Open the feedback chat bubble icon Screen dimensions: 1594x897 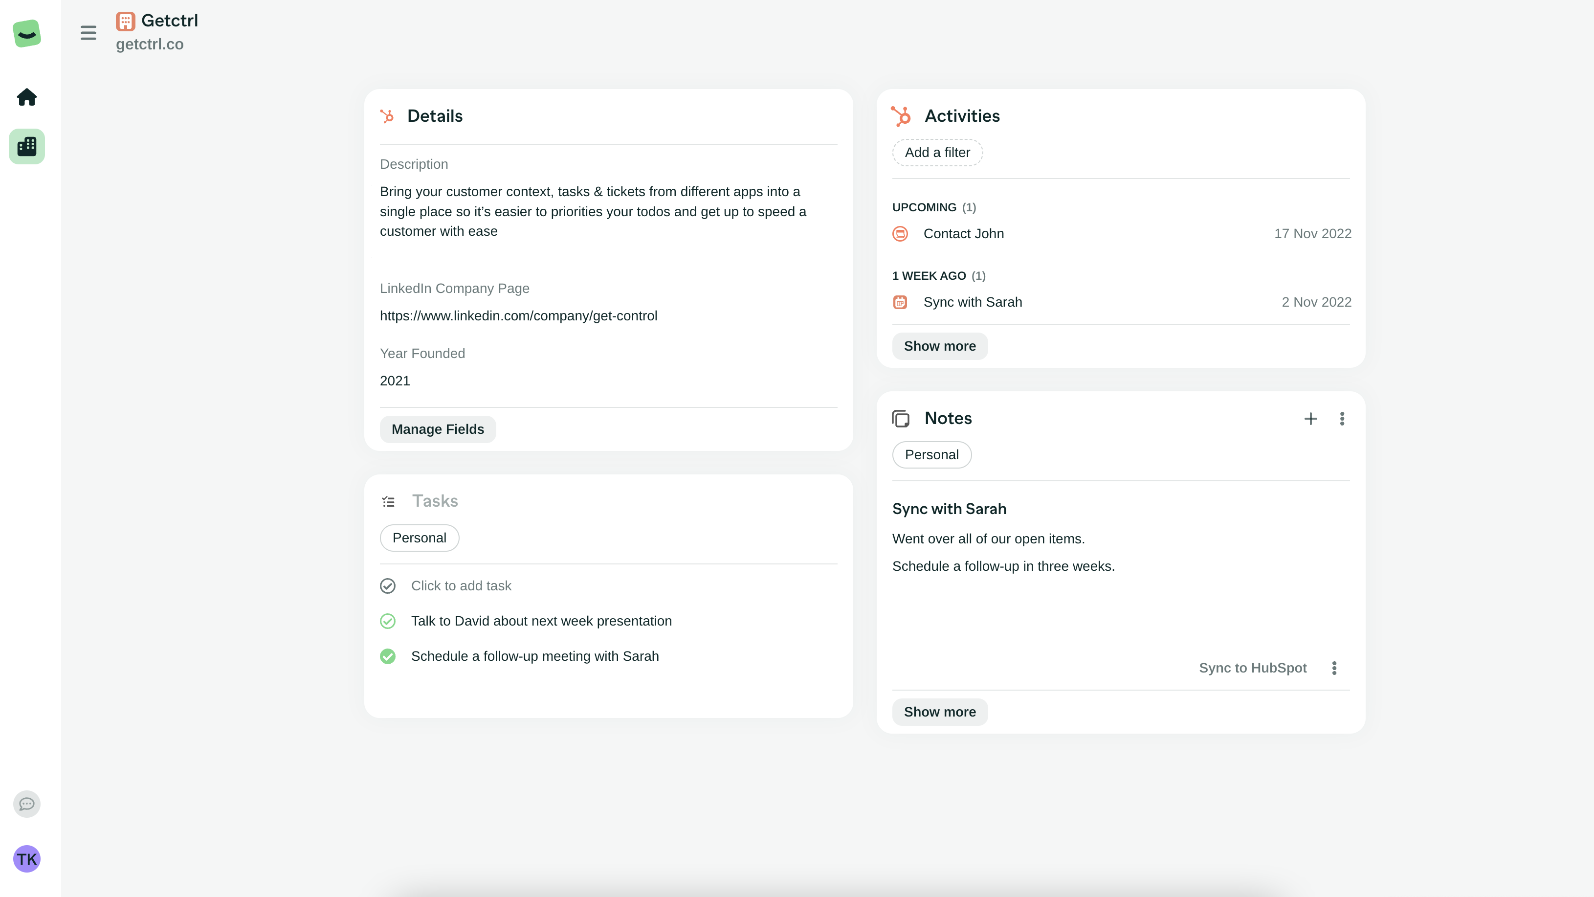click(26, 804)
